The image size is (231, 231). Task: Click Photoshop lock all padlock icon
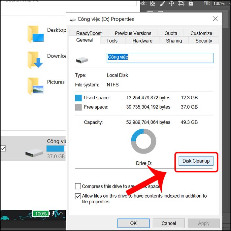click(191, 3)
